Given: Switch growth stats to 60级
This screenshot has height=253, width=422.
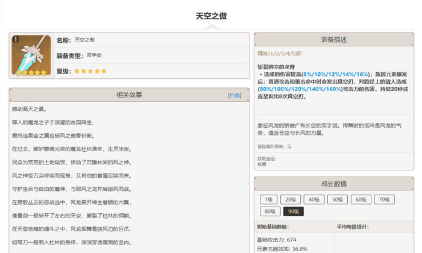Looking at the screenshot, I should 360,199.
